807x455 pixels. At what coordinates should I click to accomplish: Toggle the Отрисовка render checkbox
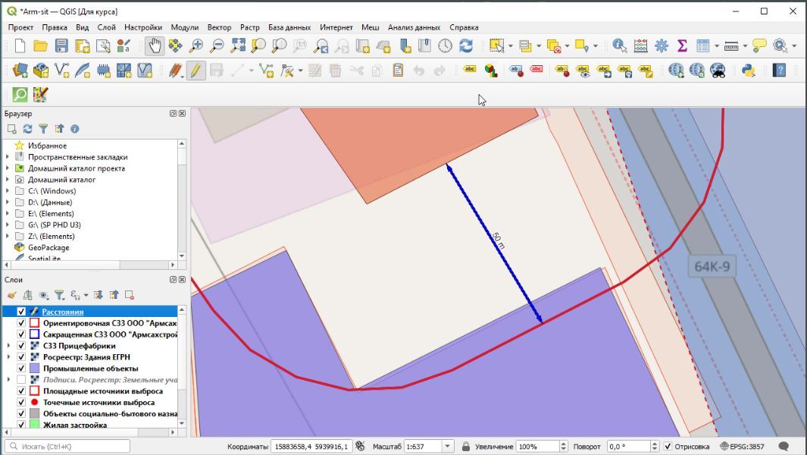668,447
